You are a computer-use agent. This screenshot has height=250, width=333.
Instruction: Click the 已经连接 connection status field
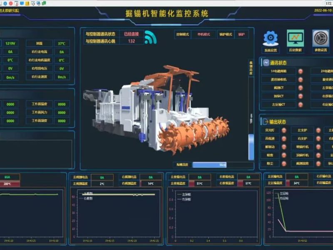[x=132, y=34]
